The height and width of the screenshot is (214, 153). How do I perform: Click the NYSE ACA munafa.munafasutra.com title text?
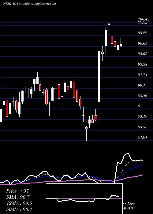[x=29, y=4]
